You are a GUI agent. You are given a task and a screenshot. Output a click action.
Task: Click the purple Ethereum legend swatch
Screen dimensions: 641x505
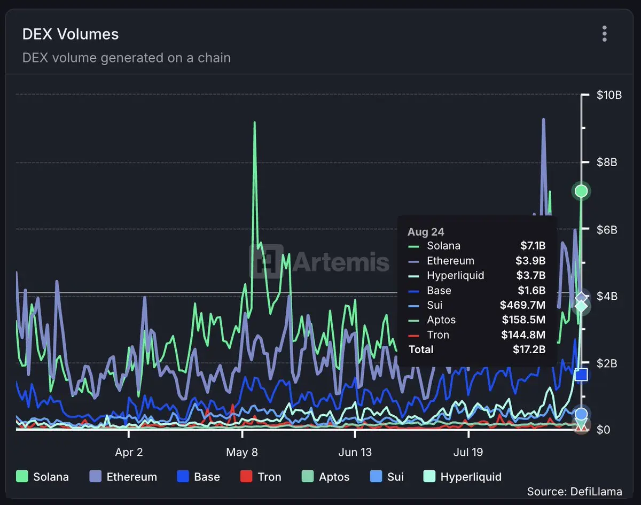point(96,477)
